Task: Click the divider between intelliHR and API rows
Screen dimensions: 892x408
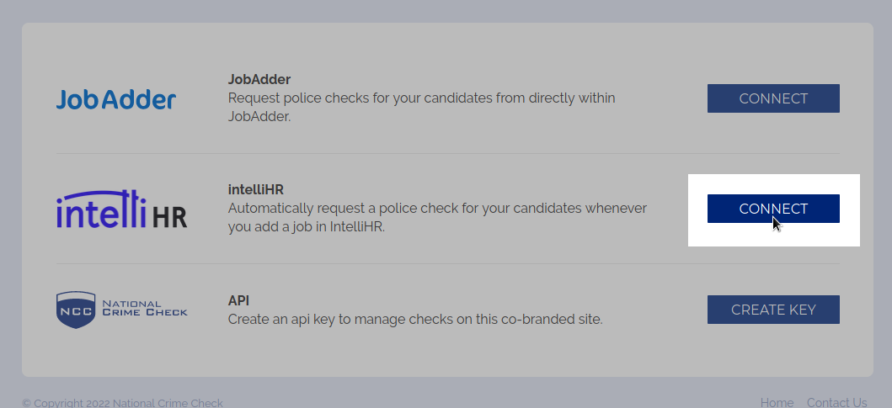Action: pos(447,264)
